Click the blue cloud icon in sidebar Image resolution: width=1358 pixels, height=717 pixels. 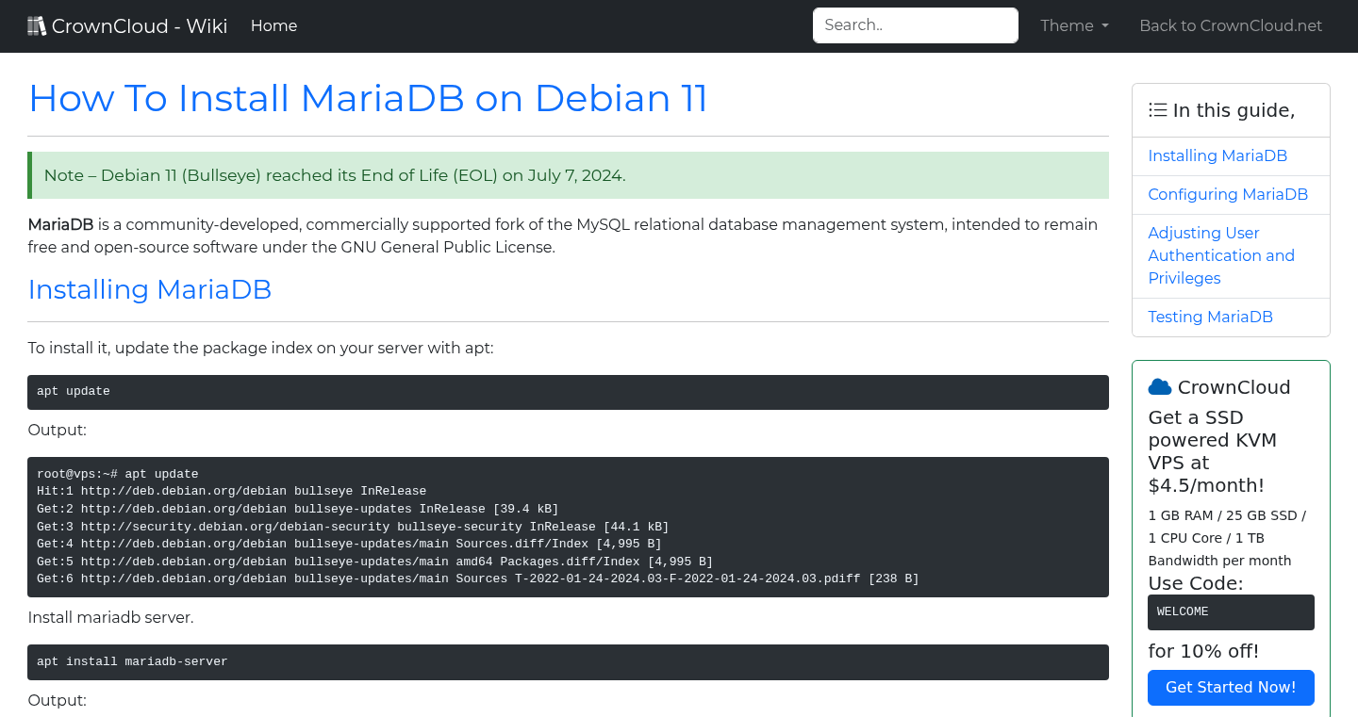click(1159, 387)
